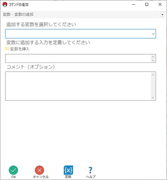This screenshot has height=180, width=167.
Task: Click the red app icon in title bar
Action: [x=5, y=5]
